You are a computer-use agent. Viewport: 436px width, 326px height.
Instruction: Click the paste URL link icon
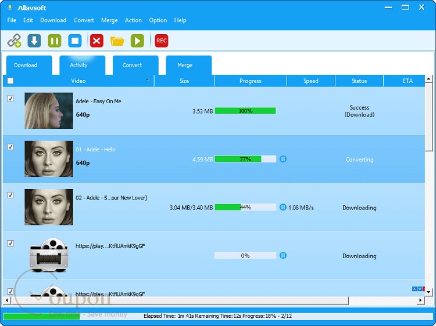14,41
